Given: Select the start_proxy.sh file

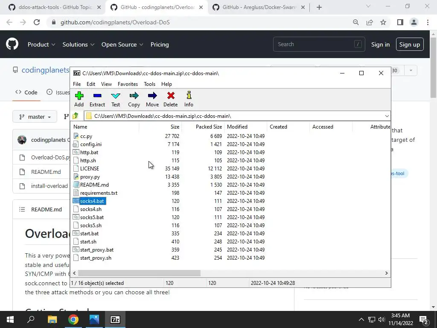Looking at the screenshot, I should pos(96,258).
